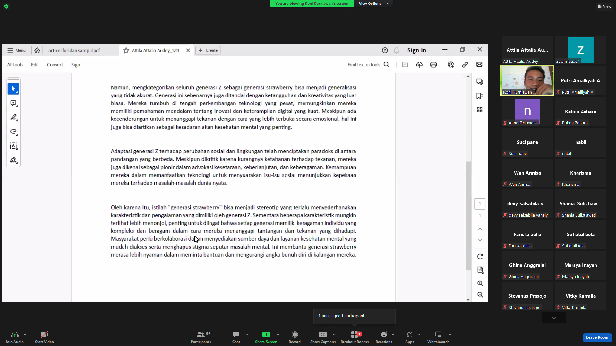Expand share screen options caret

pos(278,334)
